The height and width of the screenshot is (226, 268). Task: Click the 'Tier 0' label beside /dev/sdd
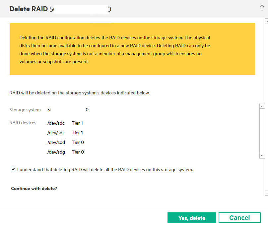[x=78, y=142]
